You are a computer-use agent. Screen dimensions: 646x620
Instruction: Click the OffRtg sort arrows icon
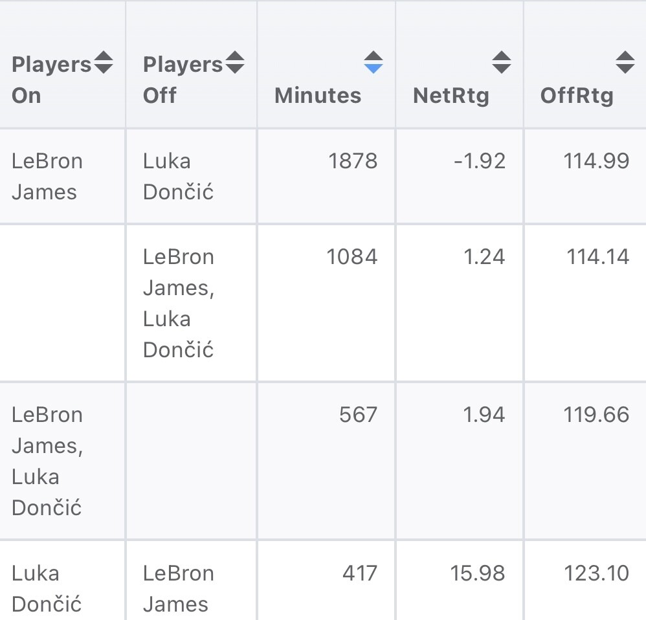pos(625,62)
